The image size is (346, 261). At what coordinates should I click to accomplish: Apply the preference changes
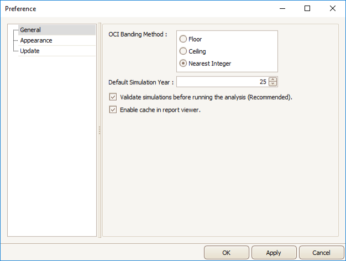(x=274, y=252)
